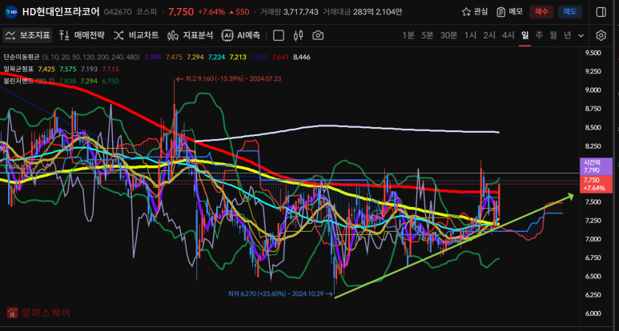
Task: Click 볼린저밴드 indicator label
Action: click(18, 82)
